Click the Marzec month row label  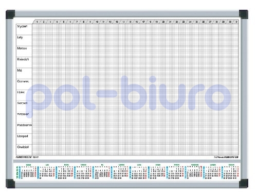22,48
